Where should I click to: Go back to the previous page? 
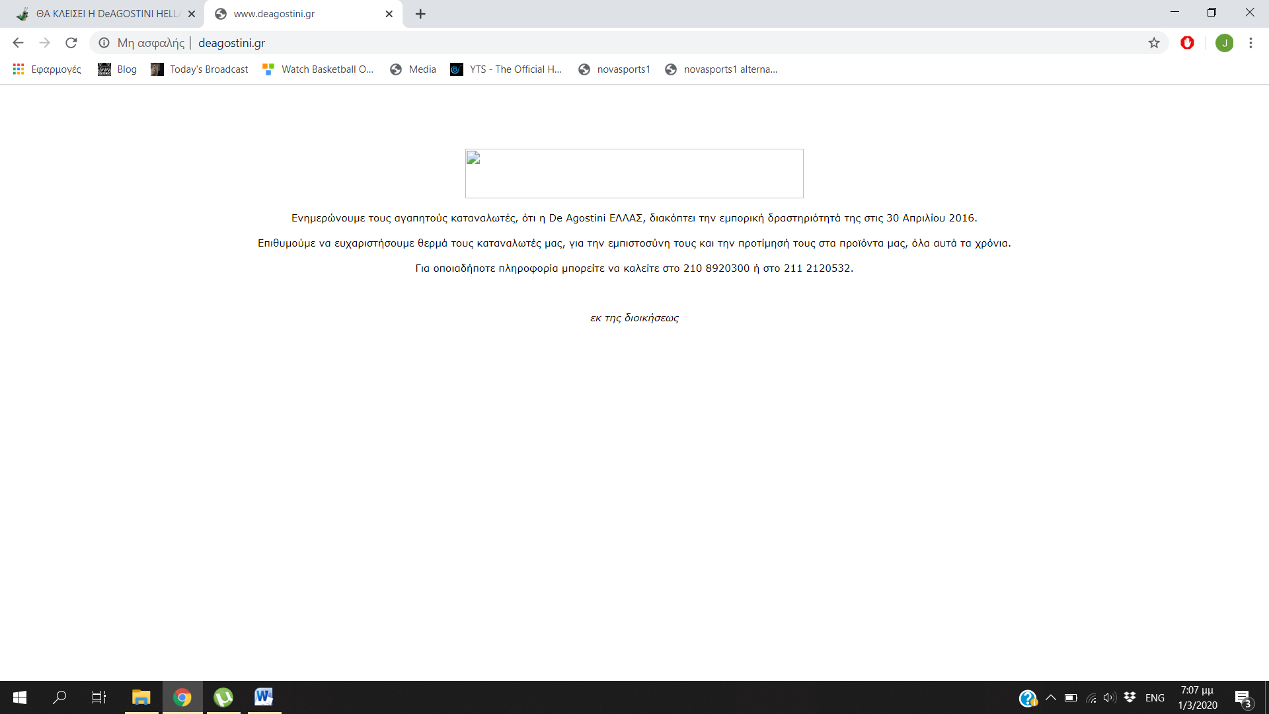18,43
